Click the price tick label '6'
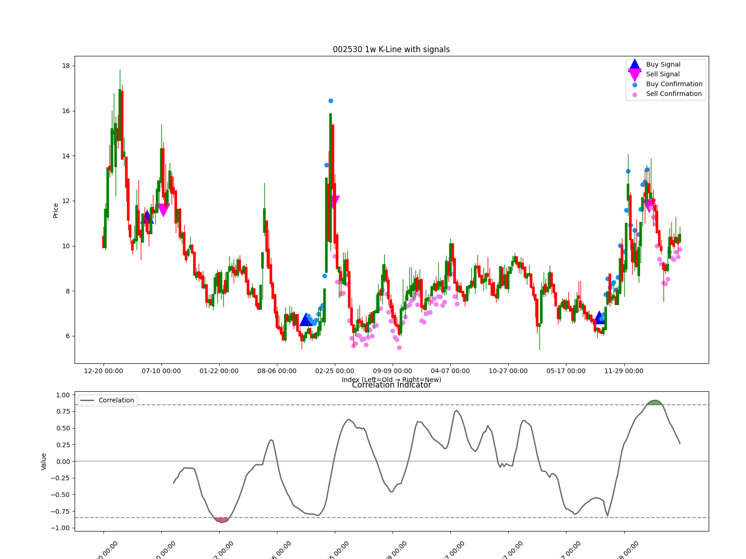 coord(68,336)
